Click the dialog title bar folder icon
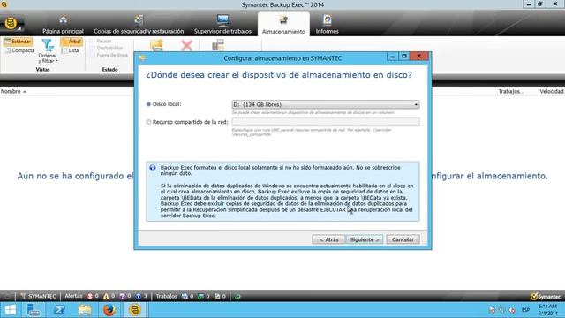 (x=143, y=58)
